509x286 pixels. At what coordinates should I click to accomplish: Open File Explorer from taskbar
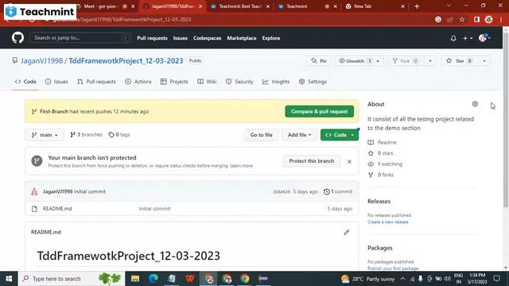pyautogui.click(x=135, y=279)
